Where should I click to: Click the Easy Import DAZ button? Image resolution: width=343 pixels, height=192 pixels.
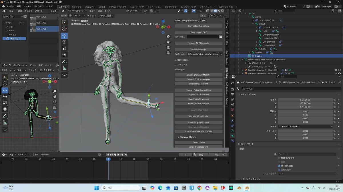pyautogui.click(x=199, y=32)
